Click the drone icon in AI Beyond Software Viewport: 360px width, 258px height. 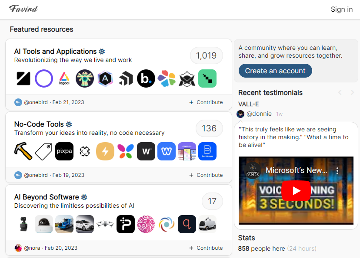pyautogui.click(x=105, y=224)
